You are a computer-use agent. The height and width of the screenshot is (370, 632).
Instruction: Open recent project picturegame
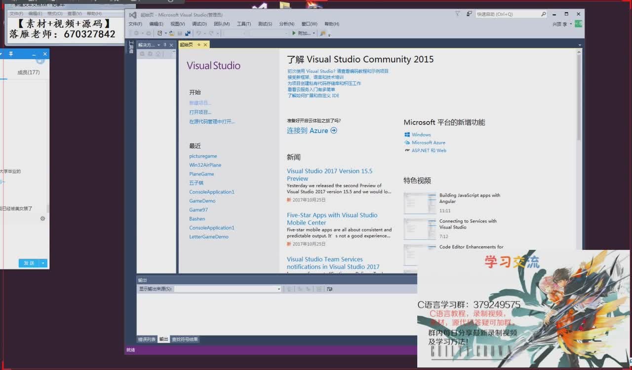[x=203, y=156]
